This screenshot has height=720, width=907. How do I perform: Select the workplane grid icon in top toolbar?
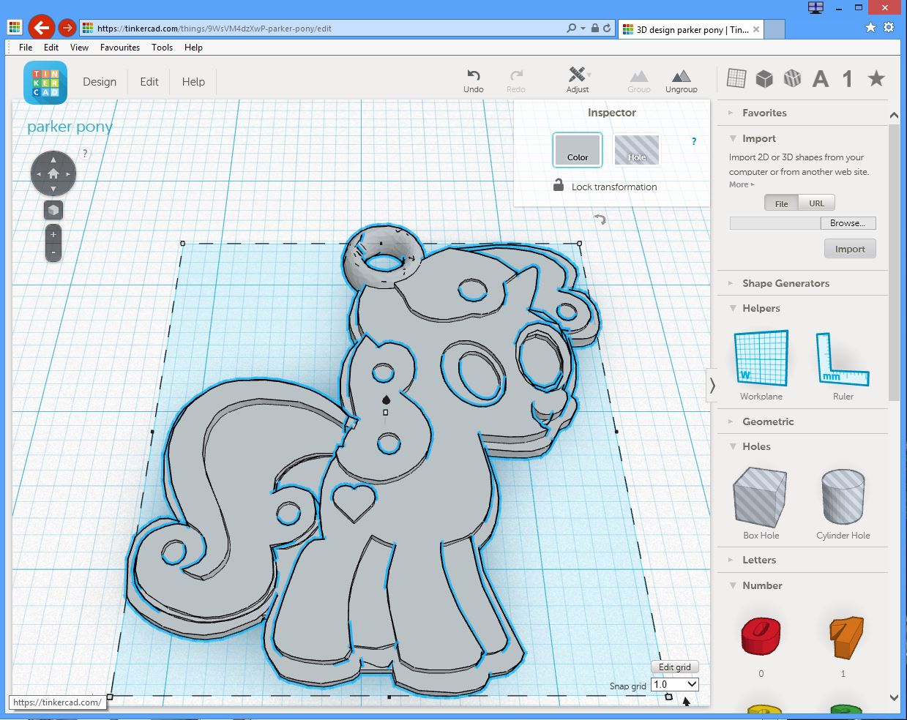736,78
